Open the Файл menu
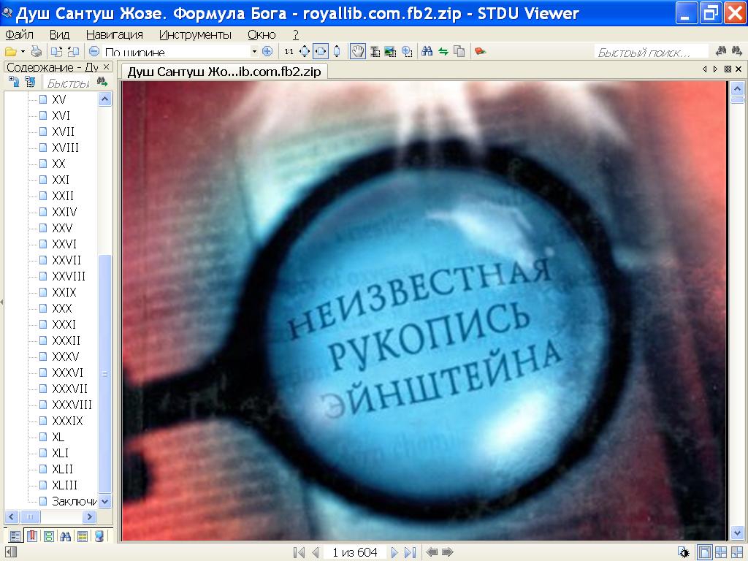This screenshot has width=748, height=561. click(19, 35)
